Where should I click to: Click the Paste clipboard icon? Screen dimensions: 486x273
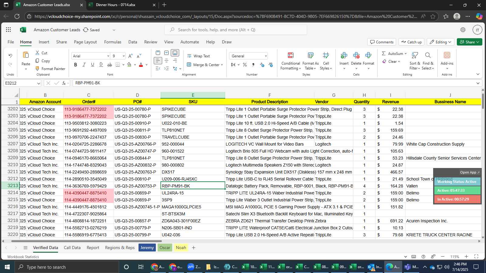coord(26,55)
